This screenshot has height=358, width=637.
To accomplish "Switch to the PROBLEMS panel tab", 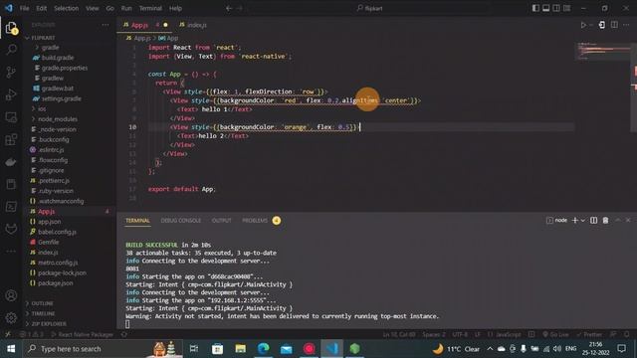I will [x=255, y=221].
